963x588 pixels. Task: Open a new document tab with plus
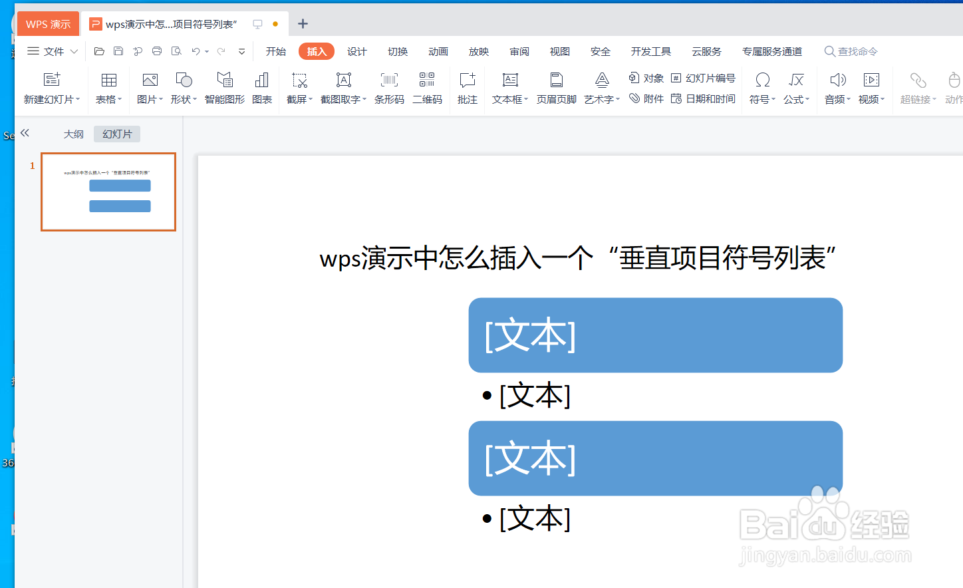pyautogui.click(x=303, y=24)
